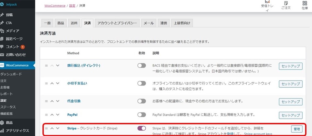This screenshot has height=136, width=312.
Task: Open the 受信トレイ inbox icon
Action: point(267,2)
